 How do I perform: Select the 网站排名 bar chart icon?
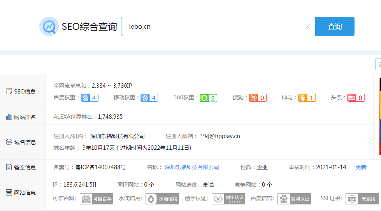pos(9,117)
